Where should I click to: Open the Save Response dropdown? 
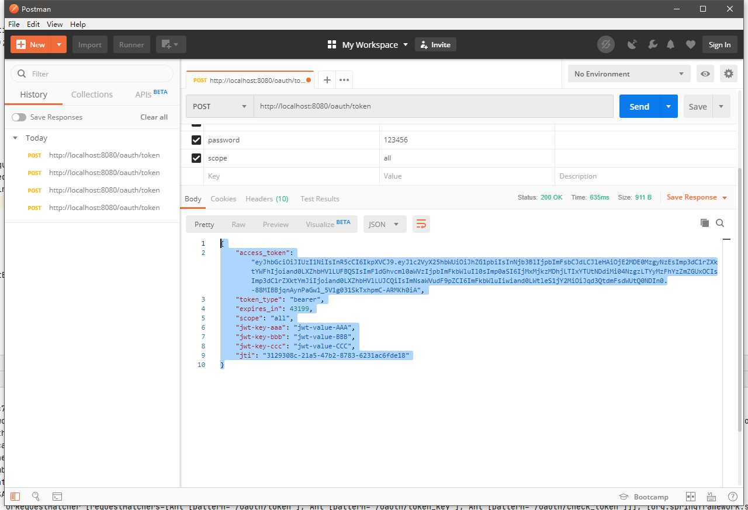(x=697, y=197)
